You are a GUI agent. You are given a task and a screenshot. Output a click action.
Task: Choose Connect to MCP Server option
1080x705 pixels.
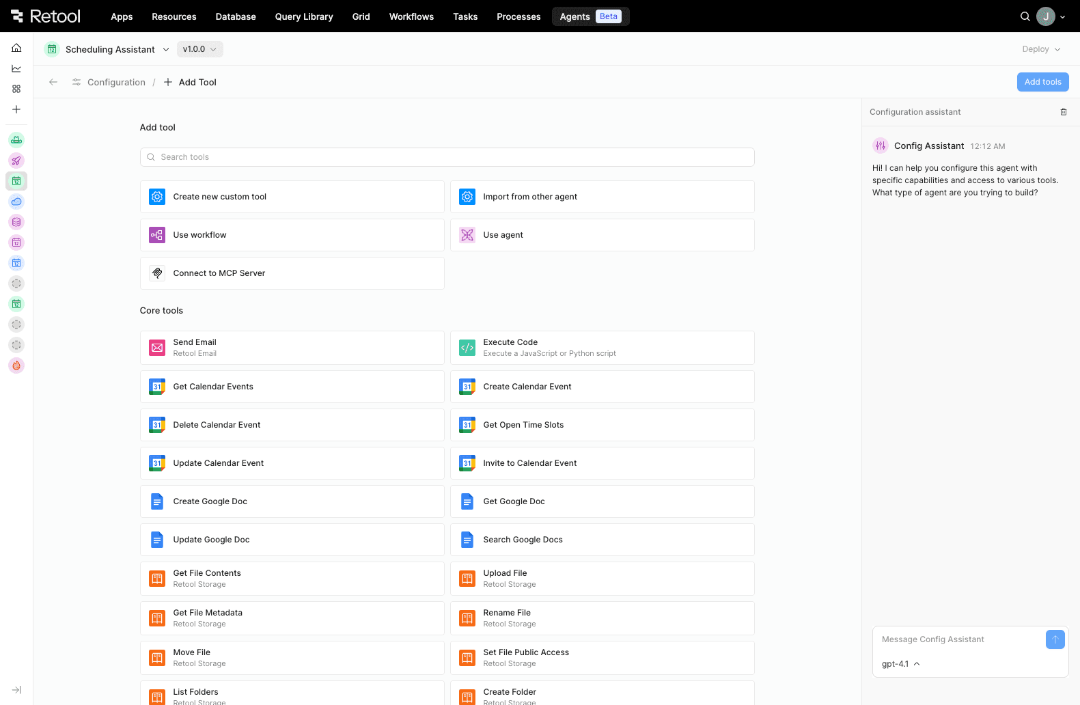click(x=292, y=273)
